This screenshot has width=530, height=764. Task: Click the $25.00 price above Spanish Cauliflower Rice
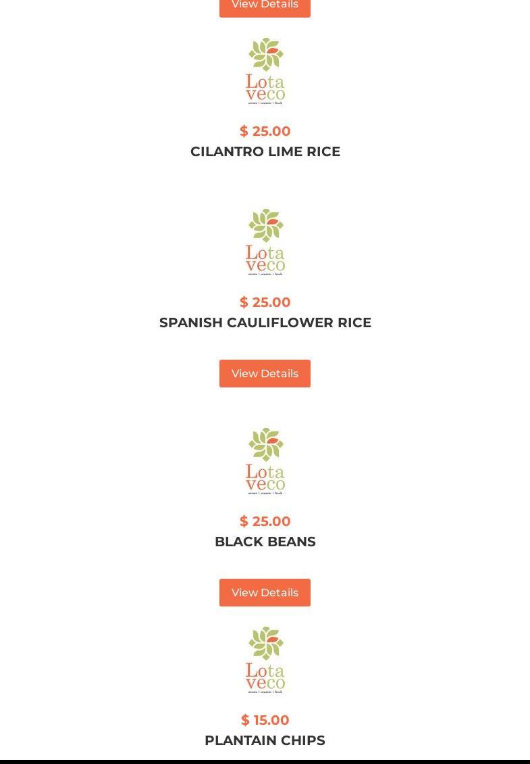[x=265, y=302]
